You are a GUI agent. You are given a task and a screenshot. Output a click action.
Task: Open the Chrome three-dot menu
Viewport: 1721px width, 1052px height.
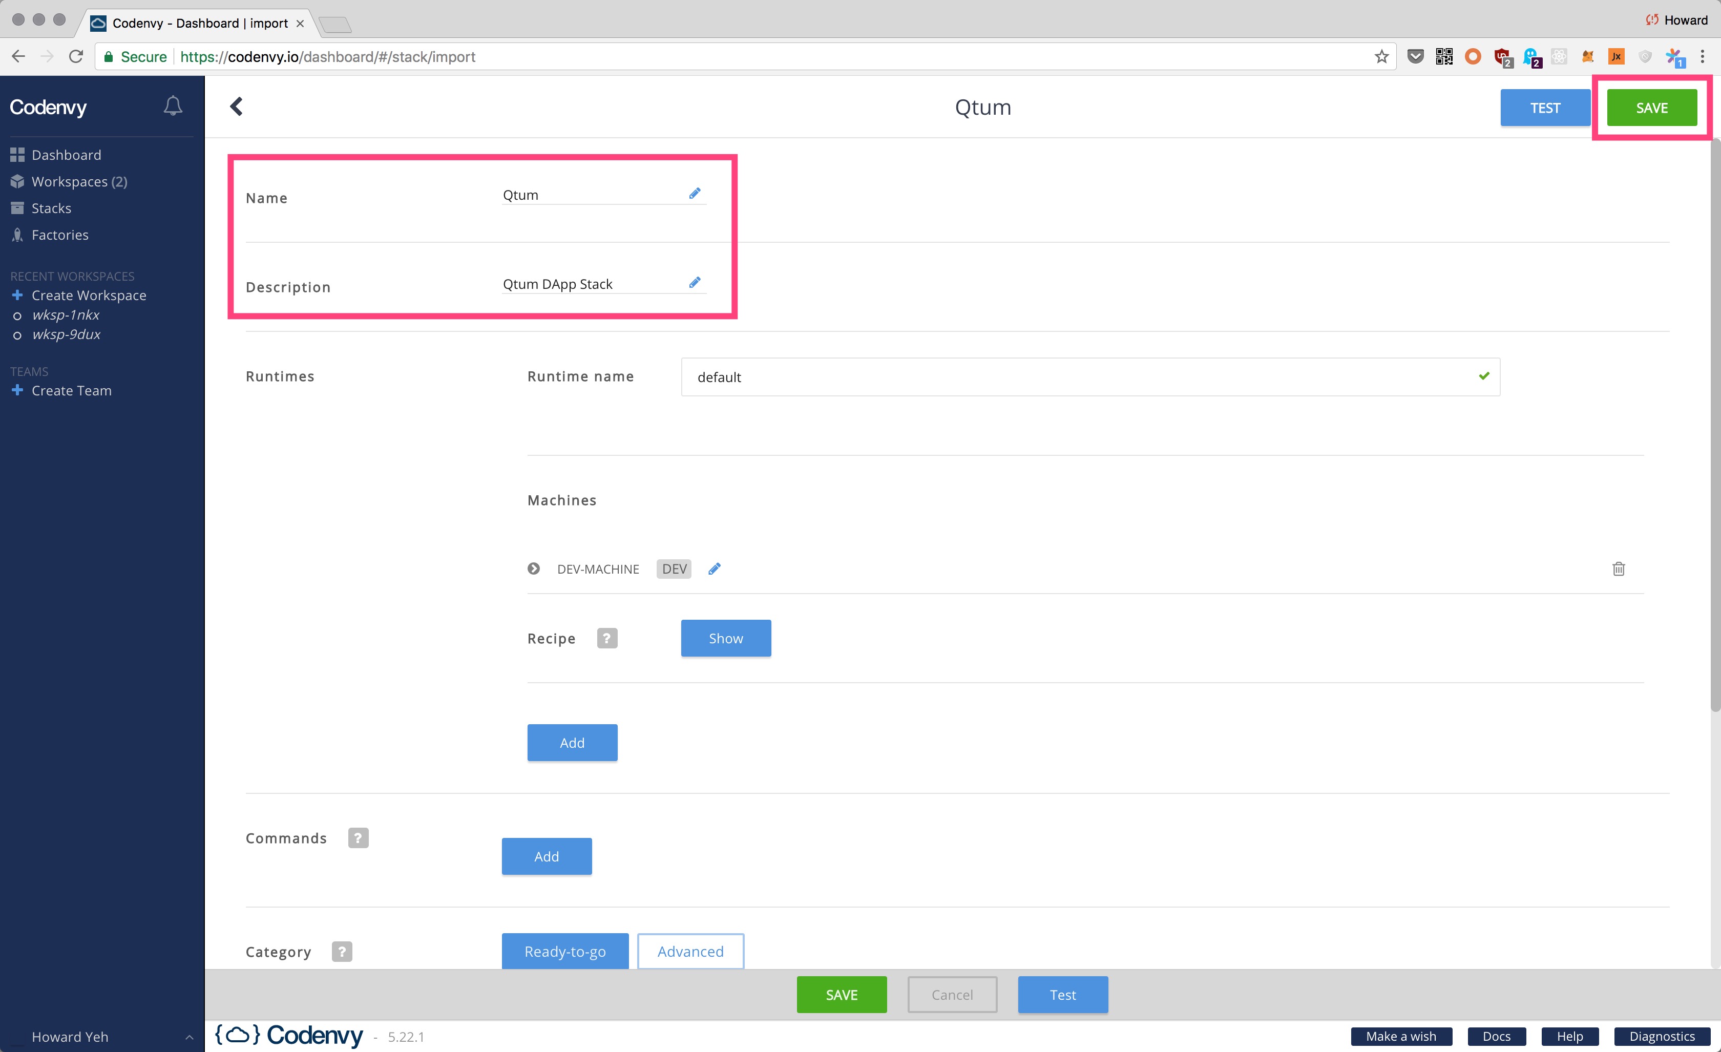(x=1702, y=56)
